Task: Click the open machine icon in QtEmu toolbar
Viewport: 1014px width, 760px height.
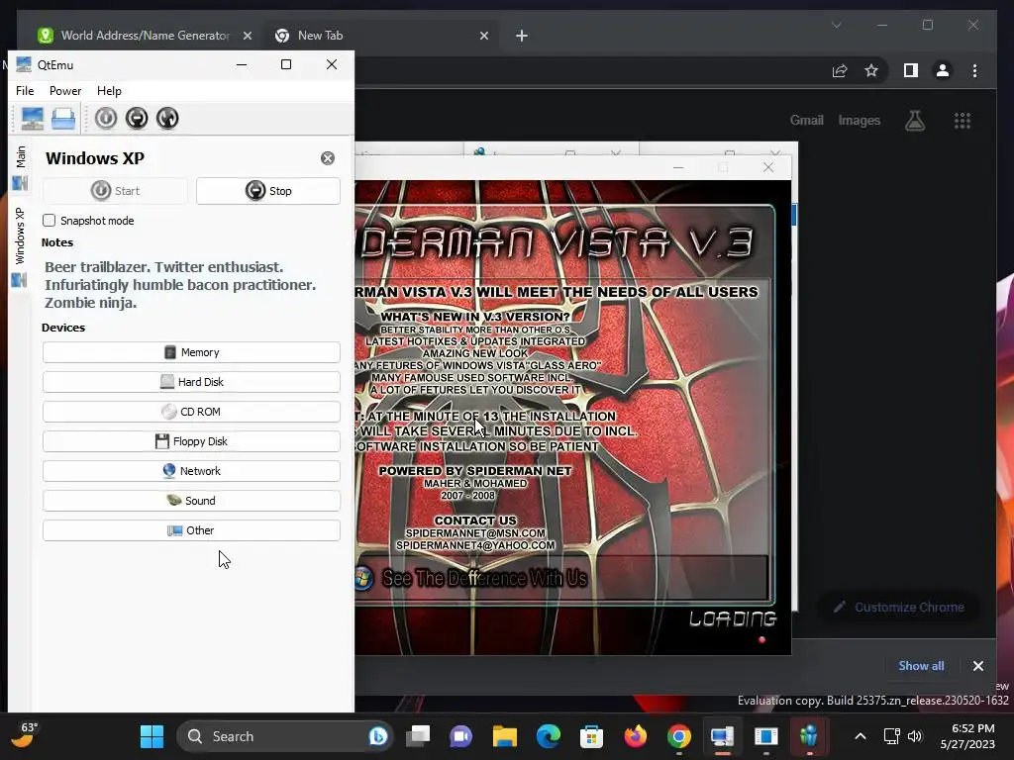Action: point(63,119)
